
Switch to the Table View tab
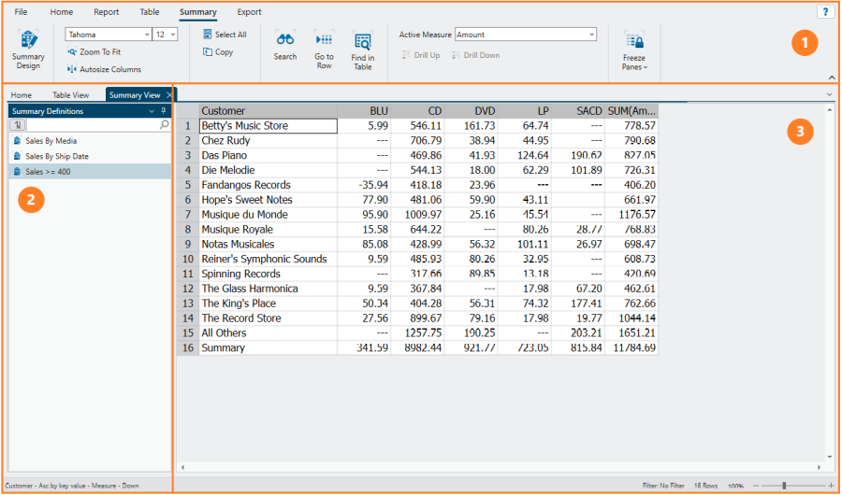pos(70,95)
